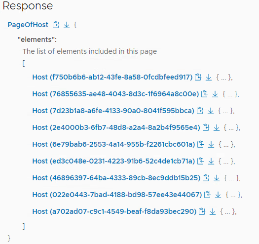Download Host 022e0443 JSON
Image resolution: width=259 pixels, height=244 pixels.
[x=218, y=195]
